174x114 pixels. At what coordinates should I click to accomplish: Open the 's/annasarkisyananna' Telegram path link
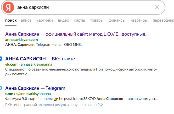[x=33, y=94]
